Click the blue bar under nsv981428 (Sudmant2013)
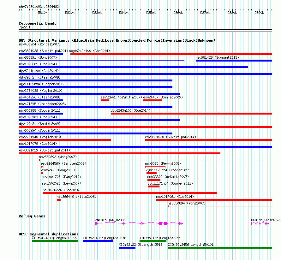Image resolution: width=281 pixels, height=260 pixels. click(x=234, y=61)
